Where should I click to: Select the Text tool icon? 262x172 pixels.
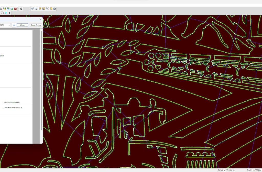click(10, 13)
